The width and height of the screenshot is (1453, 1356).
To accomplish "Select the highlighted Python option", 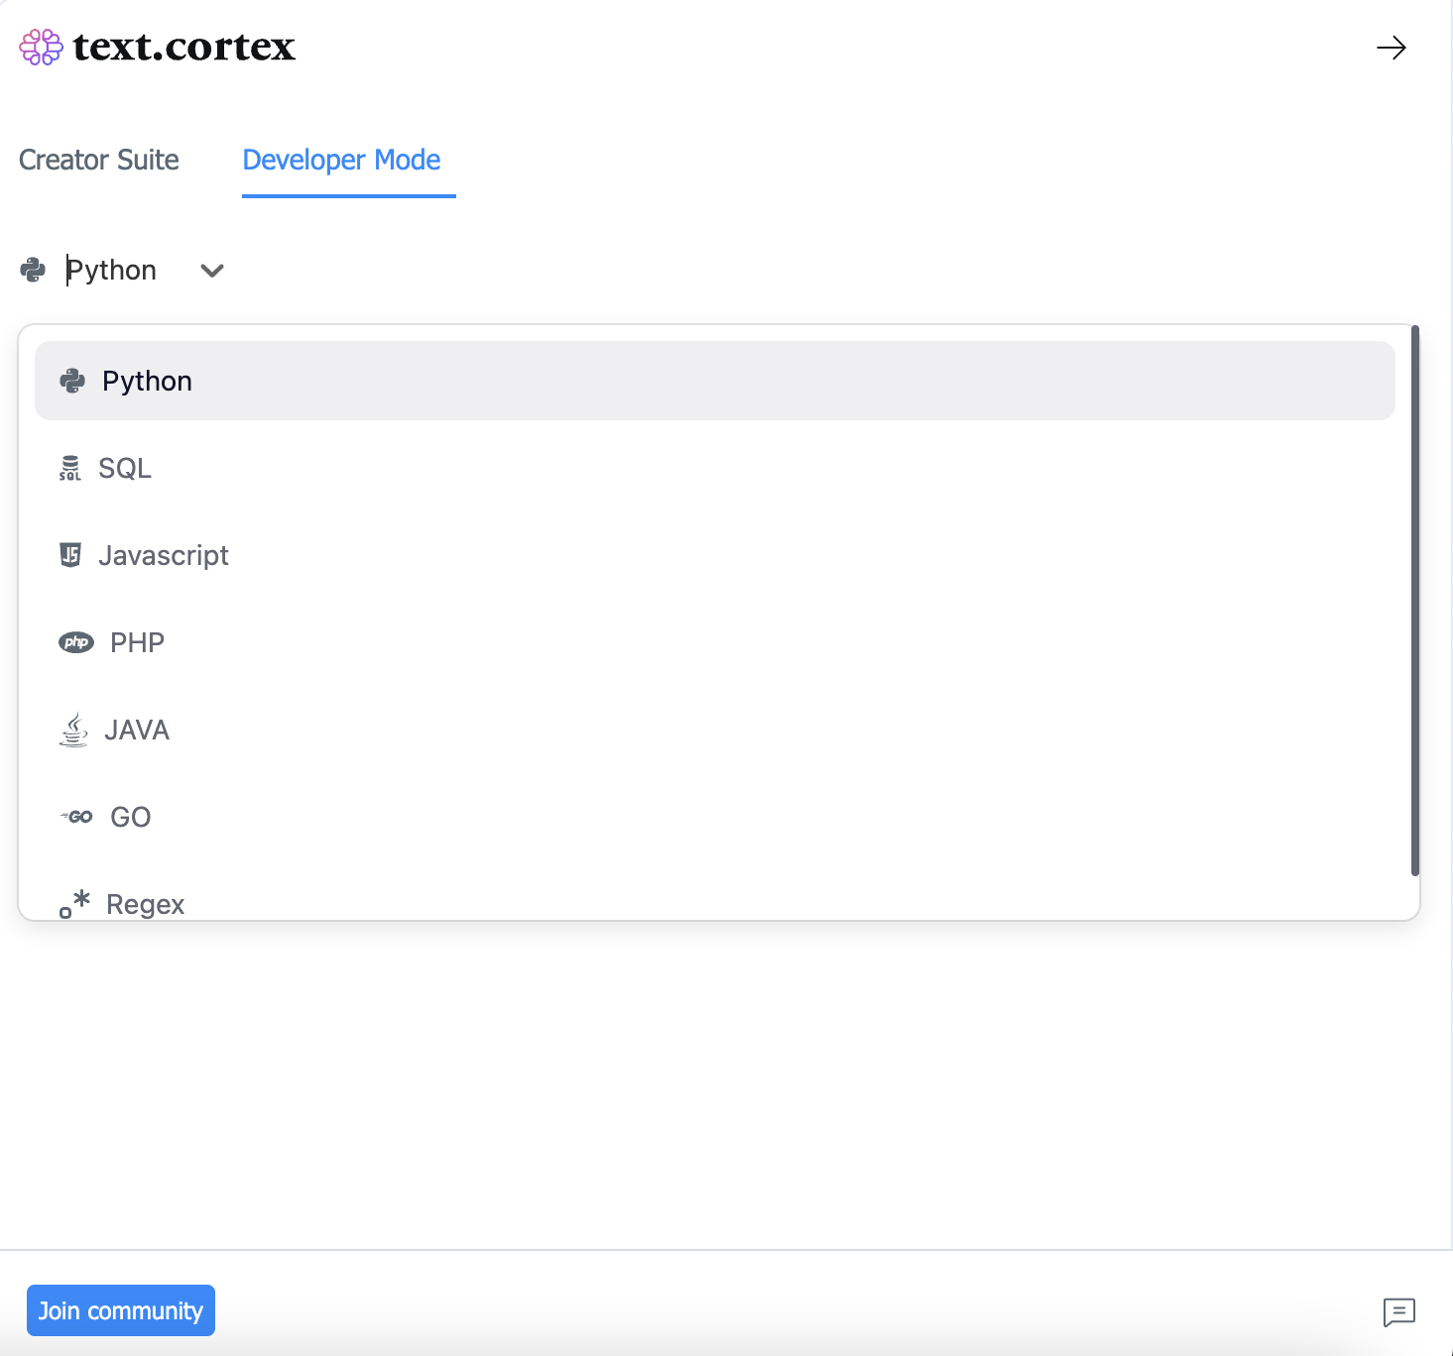I will [x=147, y=381].
